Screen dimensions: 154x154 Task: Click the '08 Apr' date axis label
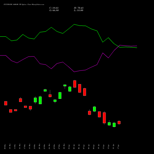tap(89, 147)
